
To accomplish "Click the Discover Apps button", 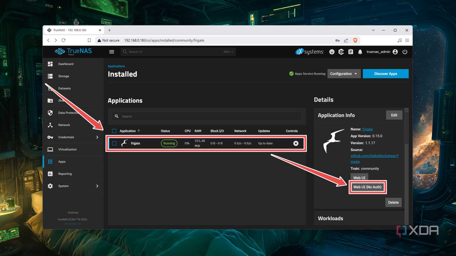I will (386, 74).
